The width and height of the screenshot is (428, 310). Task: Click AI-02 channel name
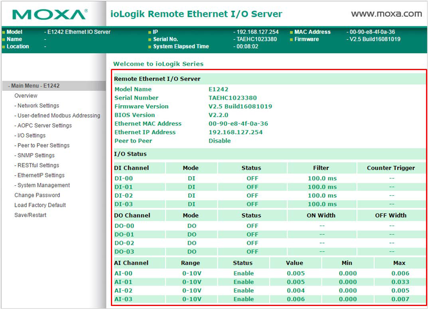coord(123,290)
